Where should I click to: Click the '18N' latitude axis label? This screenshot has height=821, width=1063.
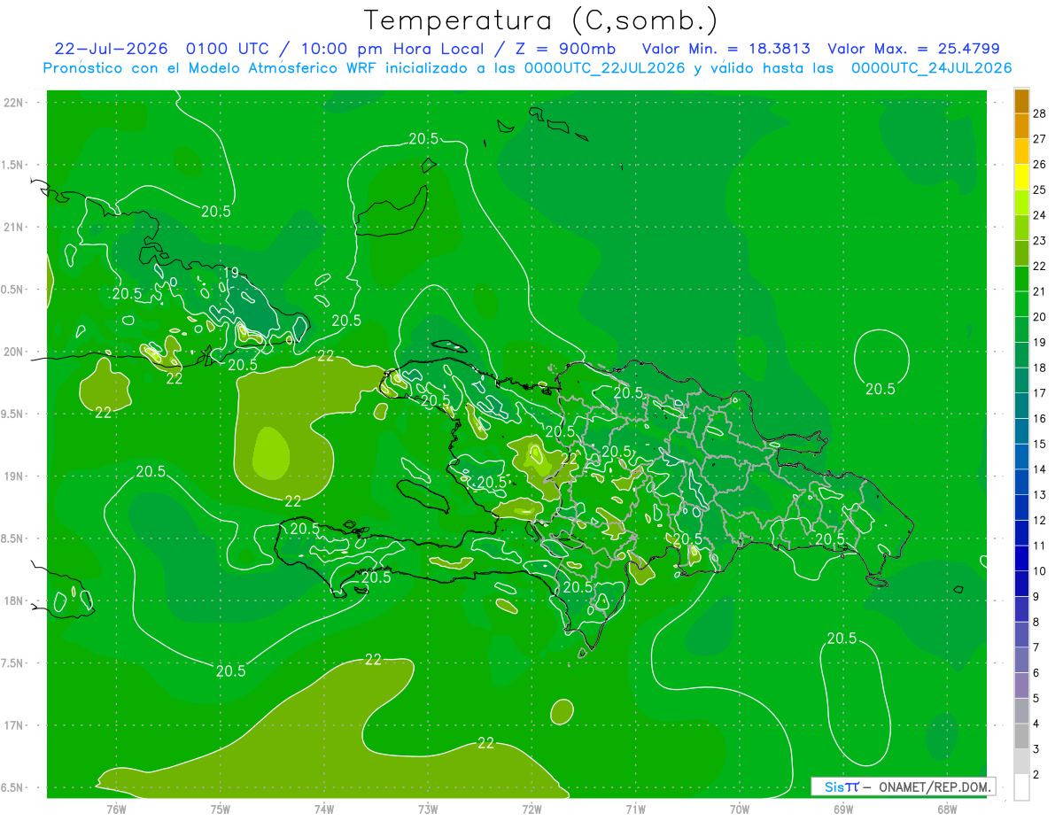coord(14,600)
